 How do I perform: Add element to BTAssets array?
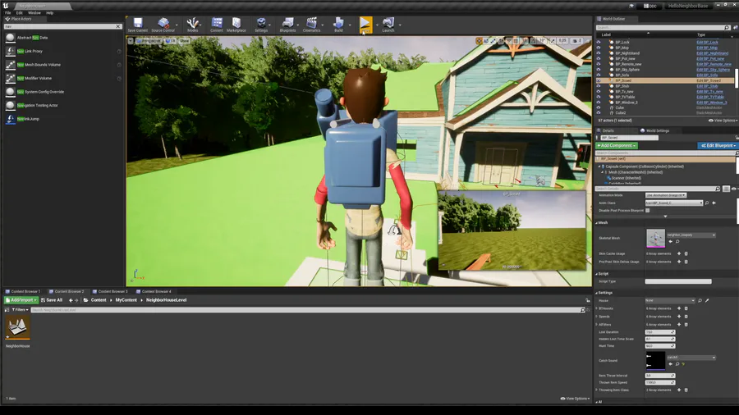[x=679, y=308]
